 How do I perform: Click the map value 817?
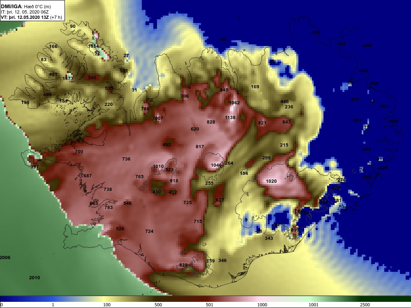pyautogui.click(x=200, y=147)
